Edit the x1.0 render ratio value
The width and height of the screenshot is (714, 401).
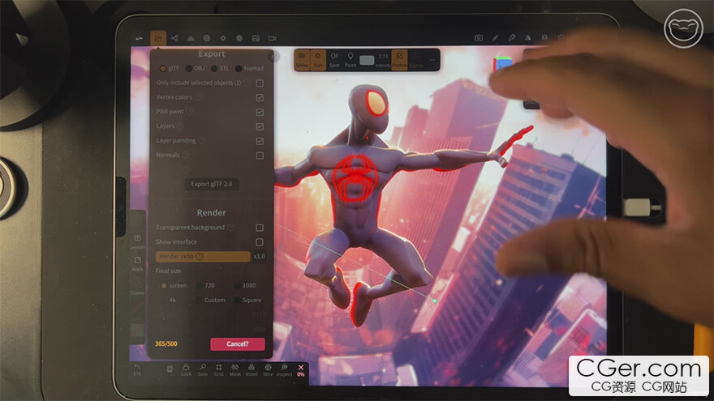click(x=259, y=257)
